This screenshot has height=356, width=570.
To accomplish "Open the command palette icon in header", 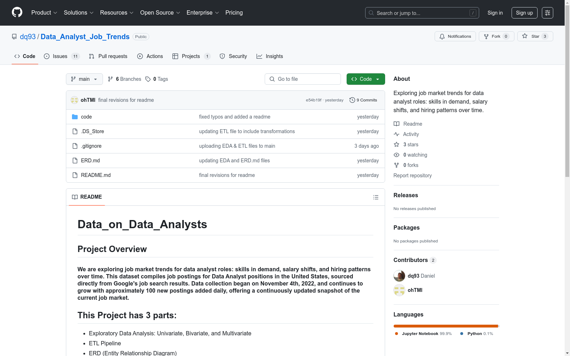I will pos(548,13).
